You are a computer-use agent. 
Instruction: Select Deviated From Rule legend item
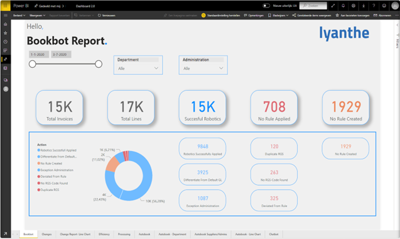point(51,176)
